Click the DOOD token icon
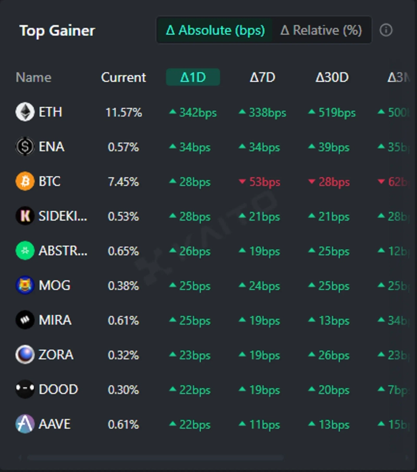The width and height of the screenshot is (417, 472). [24, 389]
